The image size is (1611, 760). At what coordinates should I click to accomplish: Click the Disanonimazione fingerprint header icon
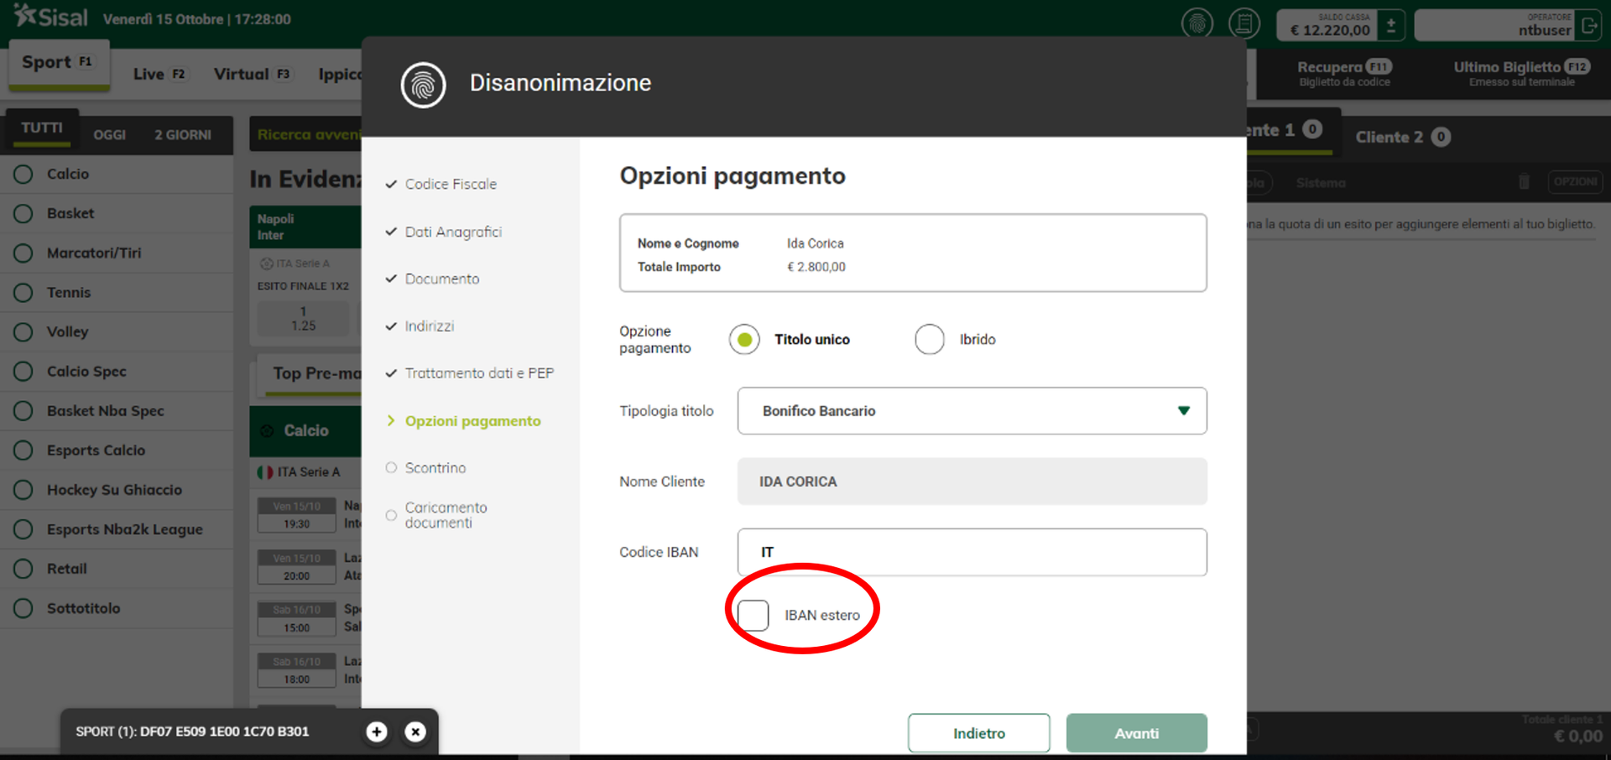coord(423,85)
